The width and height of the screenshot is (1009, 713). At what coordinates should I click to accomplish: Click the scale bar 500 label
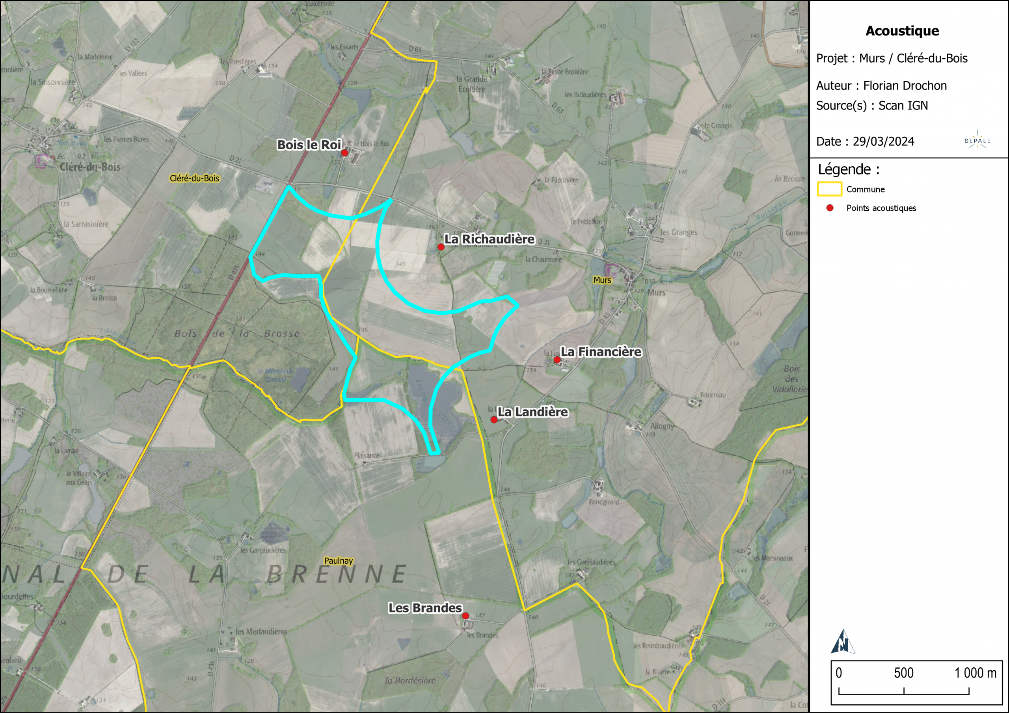coord(903,672)
